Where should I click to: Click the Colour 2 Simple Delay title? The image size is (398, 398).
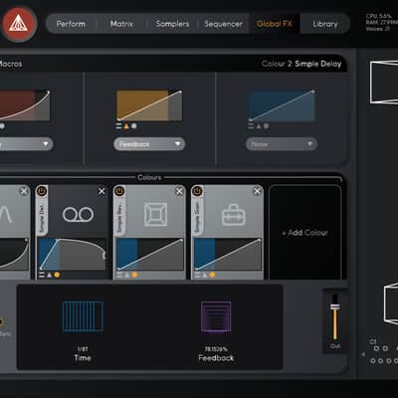click(x=301, y=64)
